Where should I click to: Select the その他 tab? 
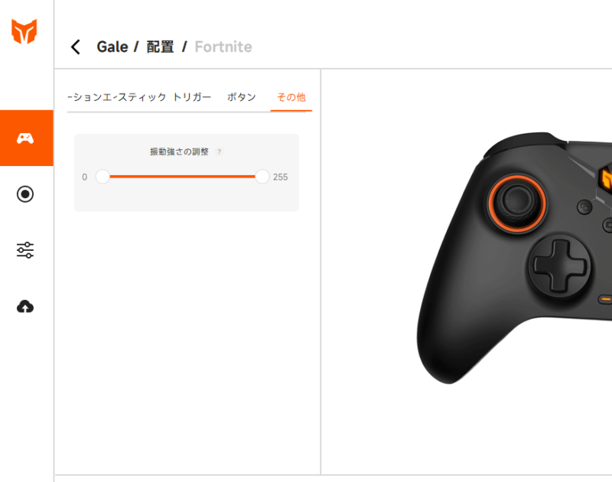[291, 97]
